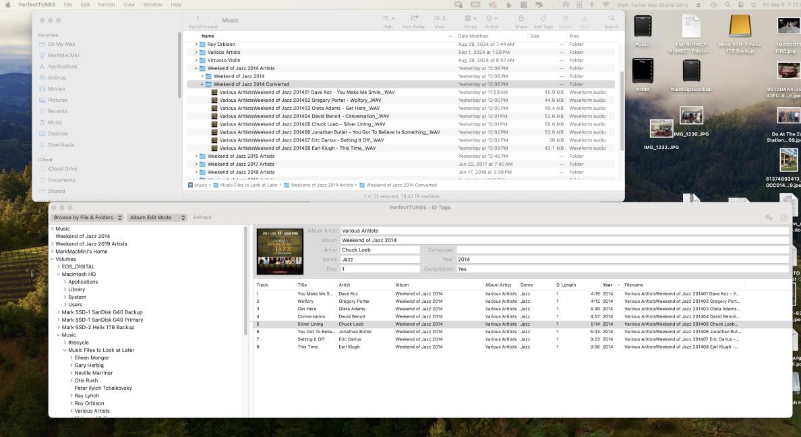Image resolution: width=801 pixels, height=437 pixels.
Task: Collapse the Music Files to Look at Later node
Action: [x=65, y=350]
